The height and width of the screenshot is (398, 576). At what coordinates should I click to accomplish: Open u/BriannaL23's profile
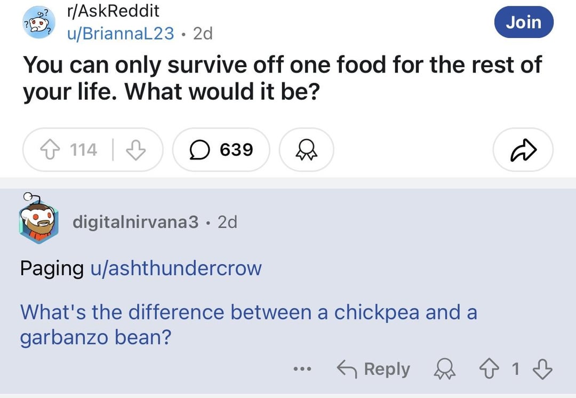(x=121, y=34)
